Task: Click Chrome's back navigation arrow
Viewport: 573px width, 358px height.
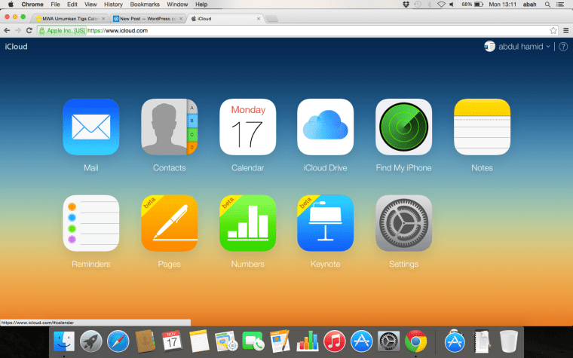Action: click(x=7, y=31)
